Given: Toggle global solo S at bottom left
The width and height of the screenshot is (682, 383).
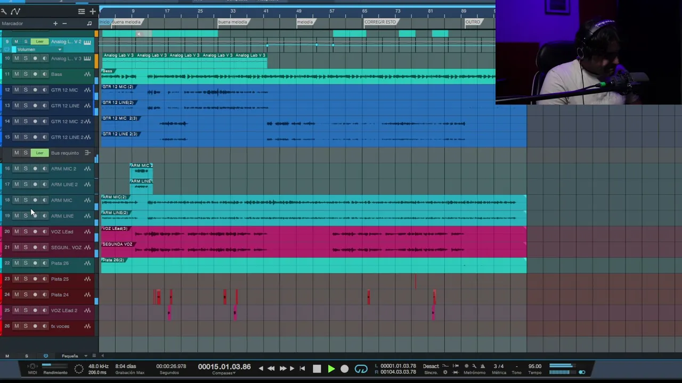Looking at the screenshot, I should click(x=26, y=356).
